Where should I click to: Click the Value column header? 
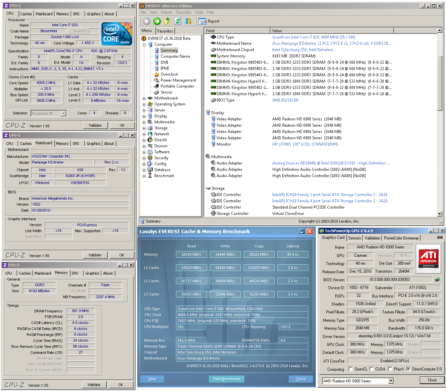point(332,31)
